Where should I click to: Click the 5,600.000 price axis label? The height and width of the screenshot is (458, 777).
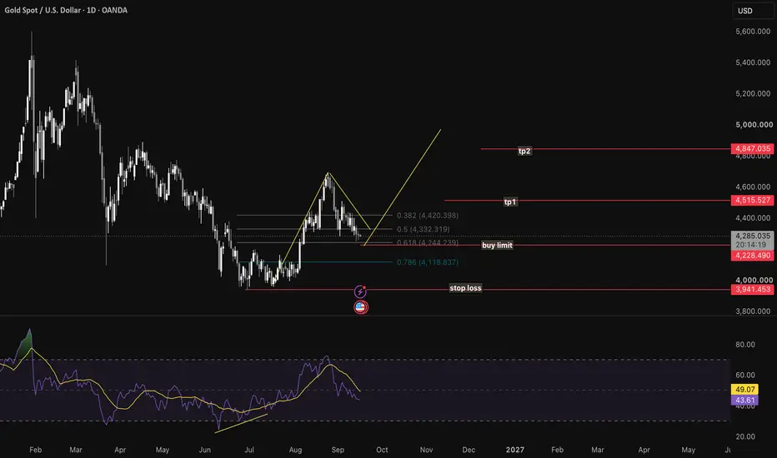point(754,31)
